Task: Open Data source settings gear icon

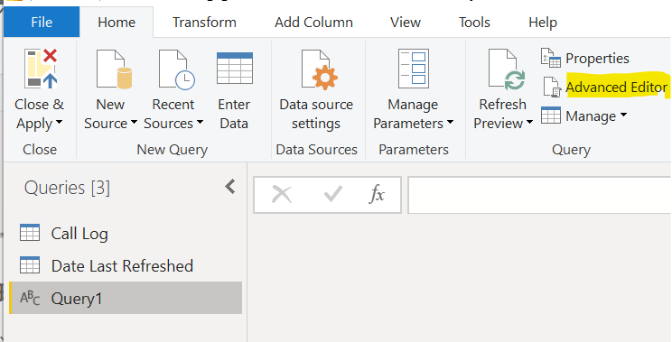Action: click(320, 69)
